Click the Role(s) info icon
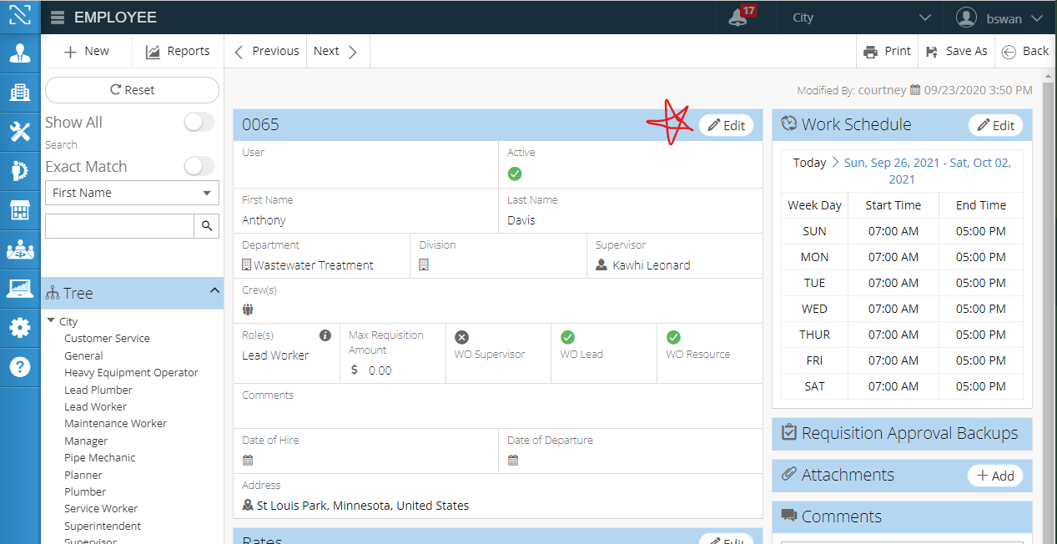Image resolution: width=1057 pixels, height=544 pixels. 325,335
